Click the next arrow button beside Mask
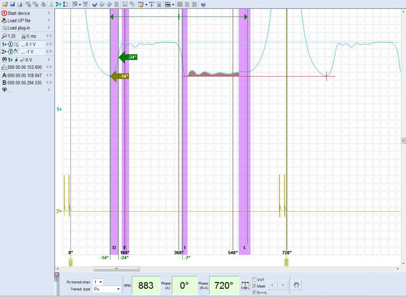 (283, 285)
